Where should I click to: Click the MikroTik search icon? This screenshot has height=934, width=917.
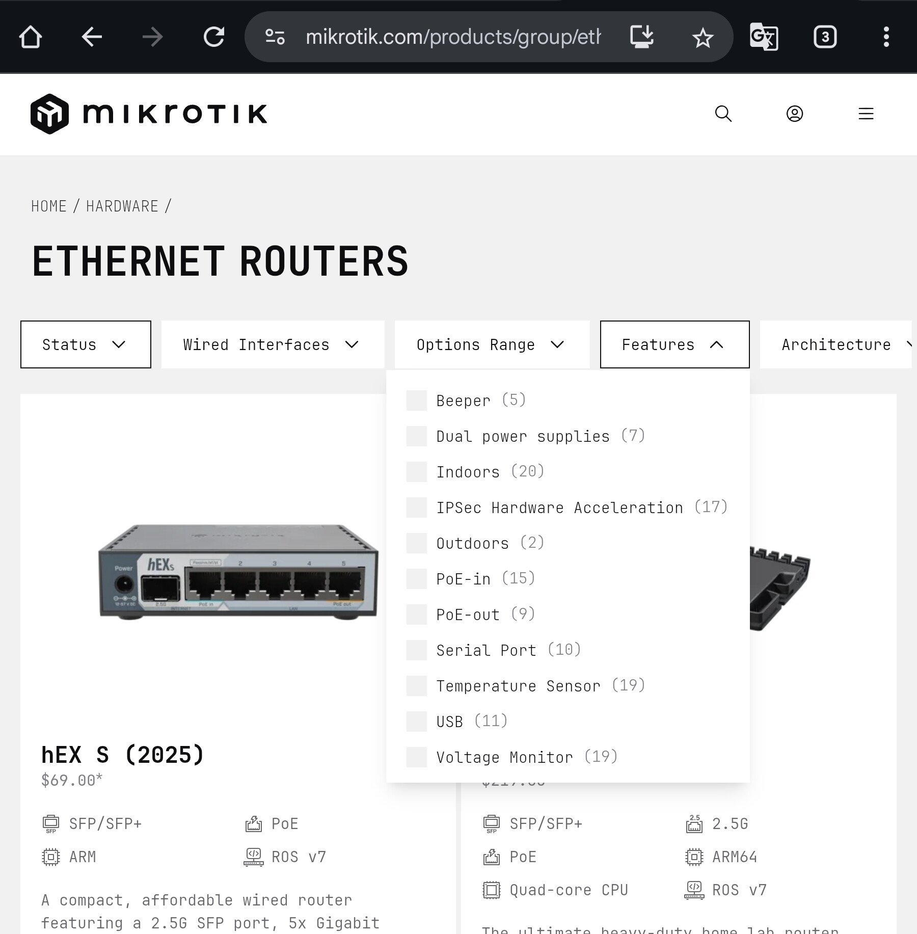(723, 114)
